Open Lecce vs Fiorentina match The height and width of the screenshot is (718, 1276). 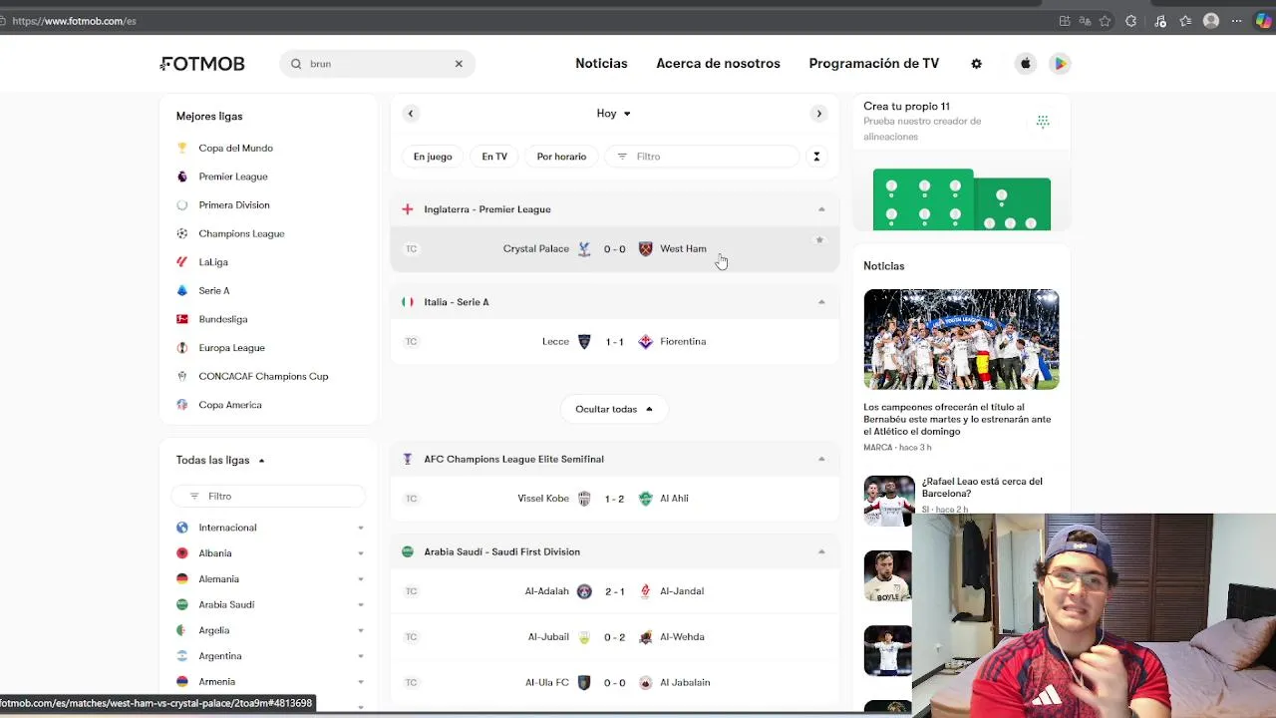[x=614, y=342]
